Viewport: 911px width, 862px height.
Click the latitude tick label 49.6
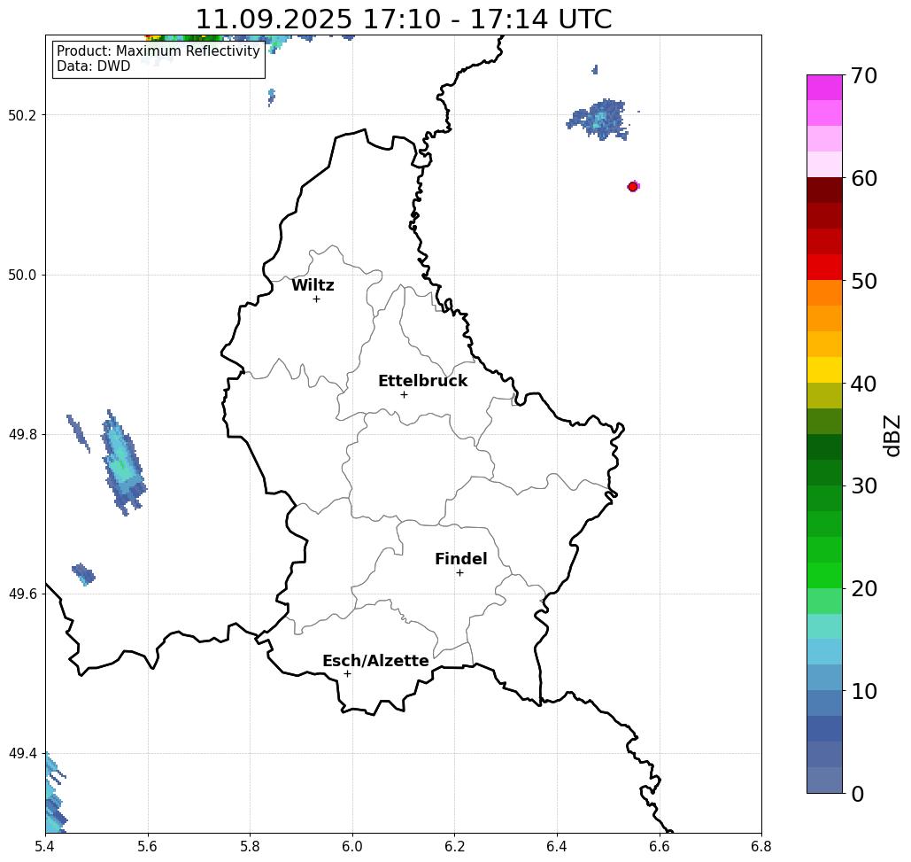coord(22,594)
